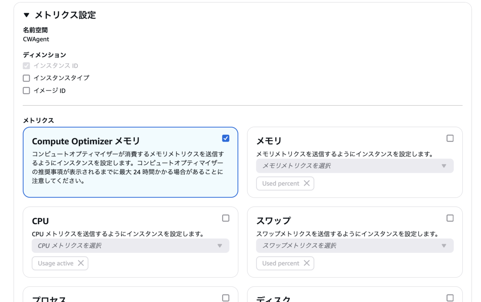Click the スワップ card title
The height and width of the screenshot is (302, 481).
click(273, 221)
